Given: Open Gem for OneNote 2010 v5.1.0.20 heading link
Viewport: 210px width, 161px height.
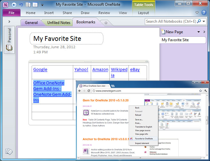Looking at the screenshot, I should click(x=105, y=100).
